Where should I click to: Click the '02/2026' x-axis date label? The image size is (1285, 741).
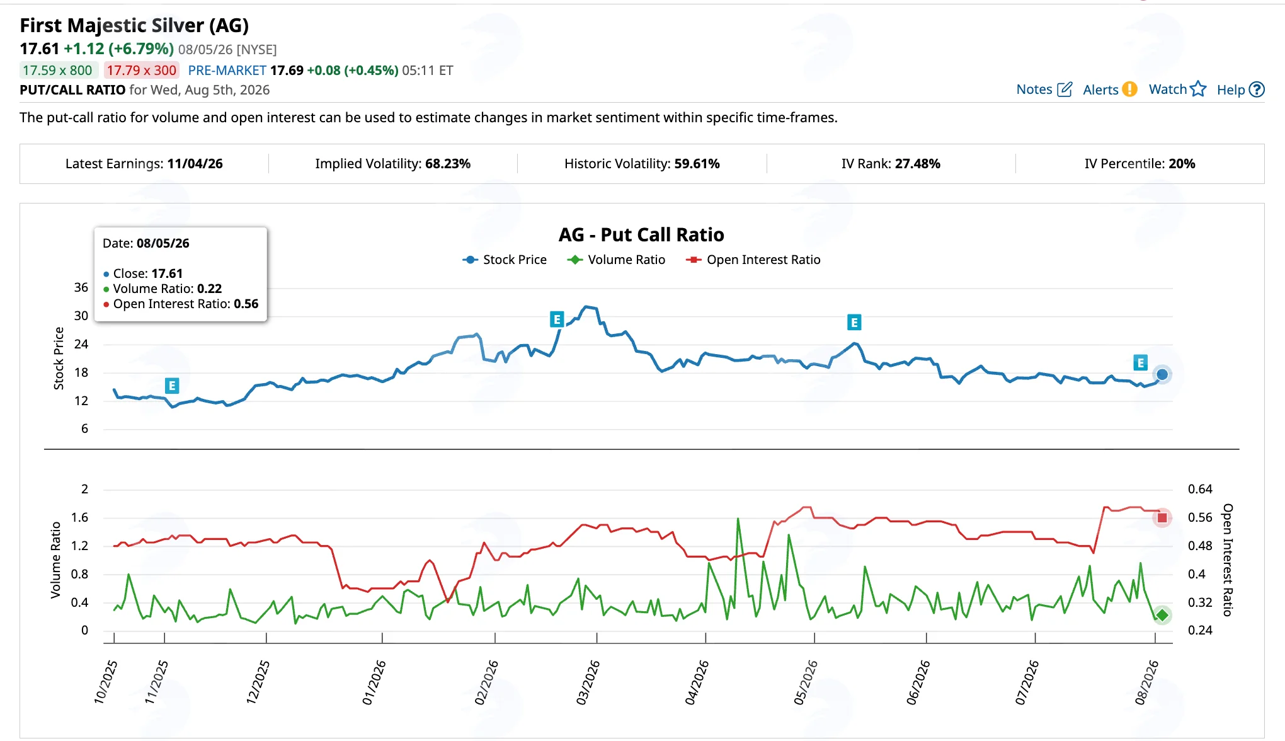[486, 682]
